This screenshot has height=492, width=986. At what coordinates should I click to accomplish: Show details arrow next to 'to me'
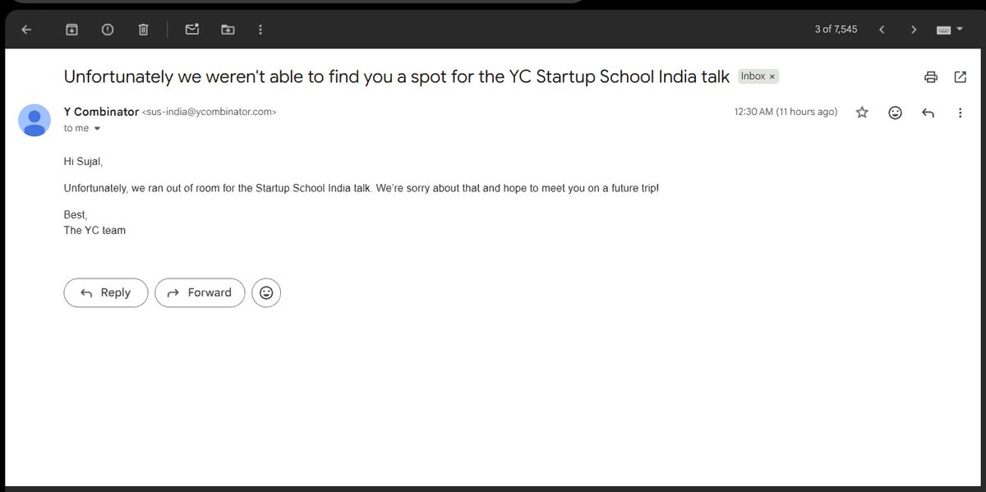click(x=97, y=129)
